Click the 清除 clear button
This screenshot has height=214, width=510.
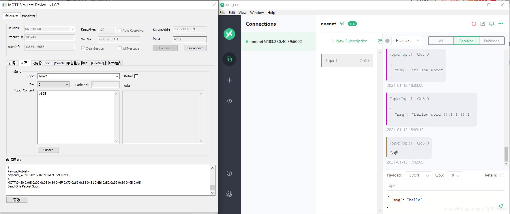pyautogui.click(x=17, y=200)
